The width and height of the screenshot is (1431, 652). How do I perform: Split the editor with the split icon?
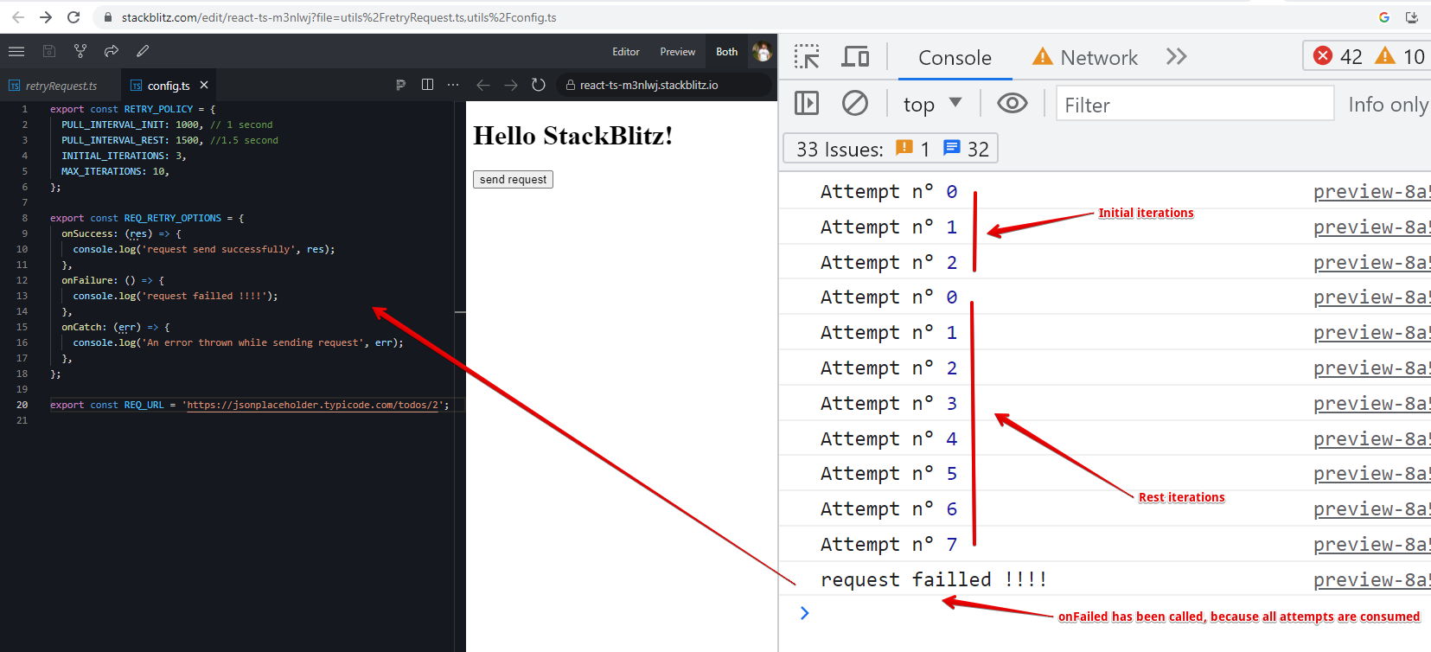(x=427, y=85)
